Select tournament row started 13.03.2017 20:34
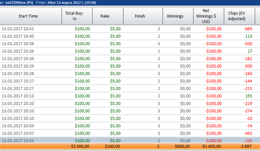The height and width of the screenshot is (151, 260). tap(130, 58)
